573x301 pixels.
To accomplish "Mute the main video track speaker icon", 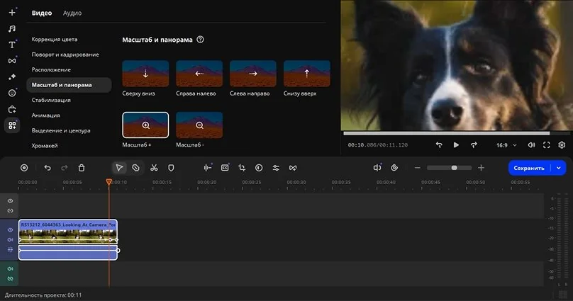I will click(10, 239).
